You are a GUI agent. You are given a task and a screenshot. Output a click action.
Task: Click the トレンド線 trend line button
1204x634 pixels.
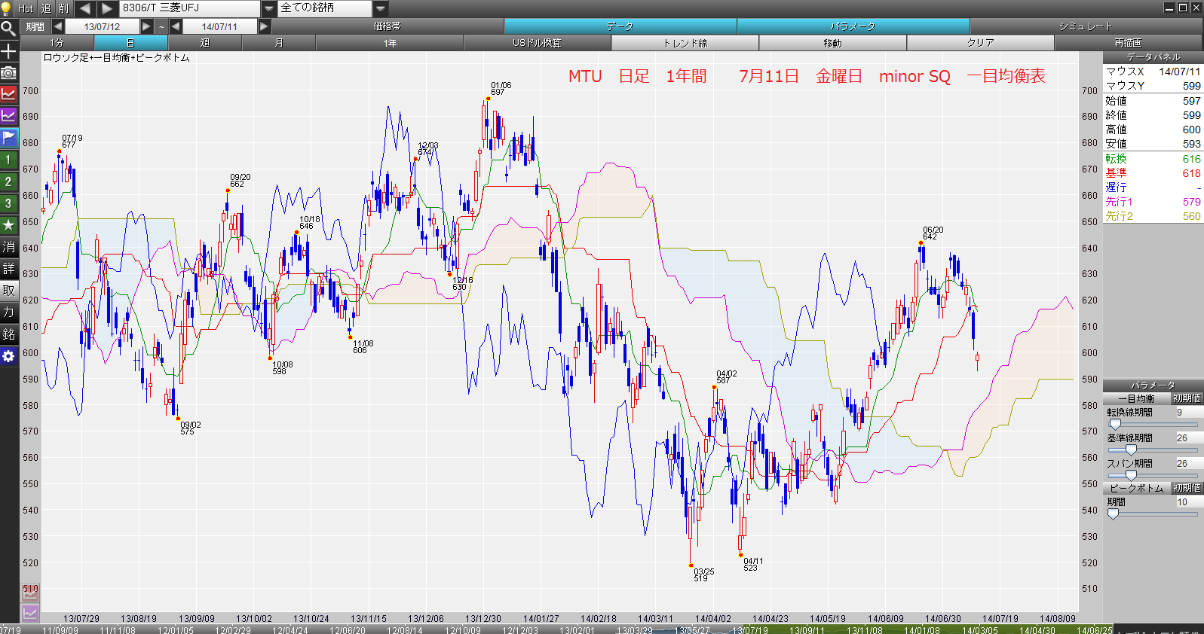[685, 43]
